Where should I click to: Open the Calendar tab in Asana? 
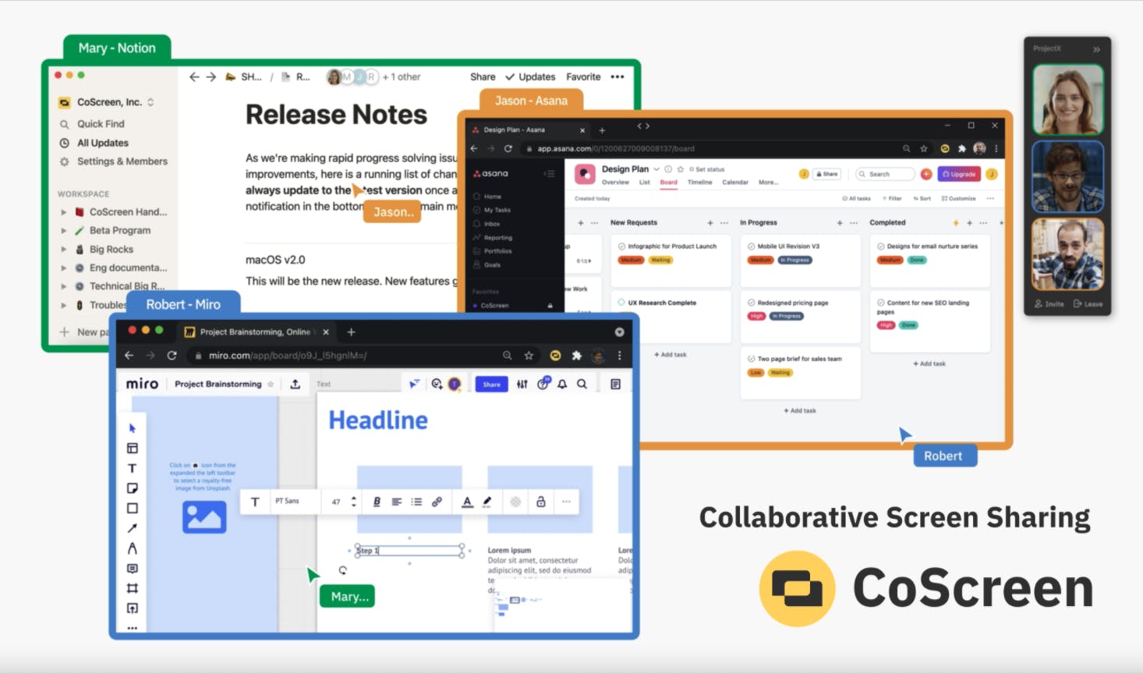point(735,183)
